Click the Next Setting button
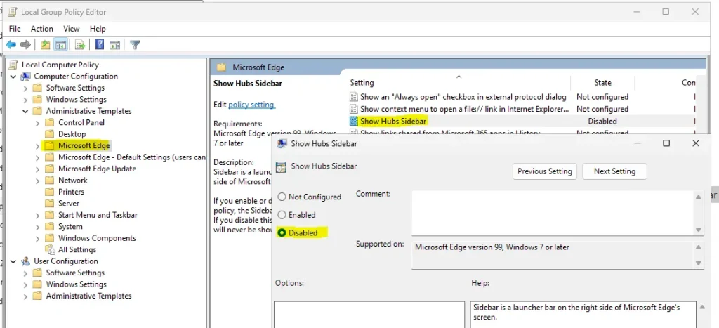Viewport: 719px width, 328px height. click(x=614, y=171)
